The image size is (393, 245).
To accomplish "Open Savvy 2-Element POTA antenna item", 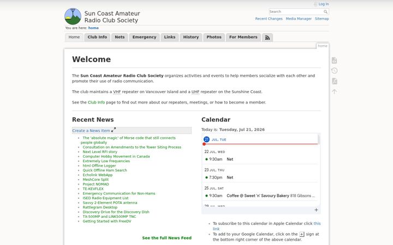I will point(110,203).
